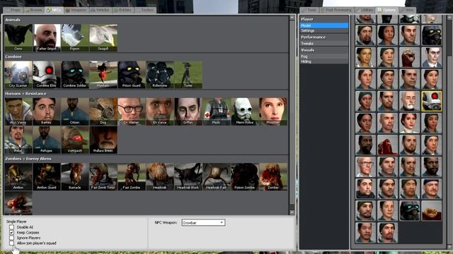Spawn the Barnacle NPC
This screenshot has height=254, width=453.
coord(75,176)
